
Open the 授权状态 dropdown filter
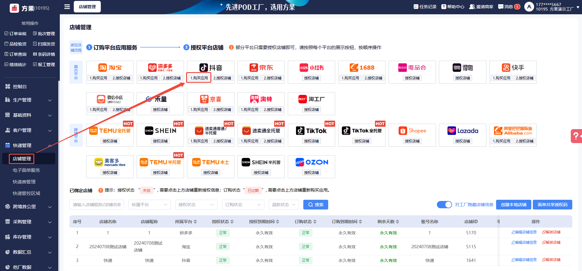196,205
